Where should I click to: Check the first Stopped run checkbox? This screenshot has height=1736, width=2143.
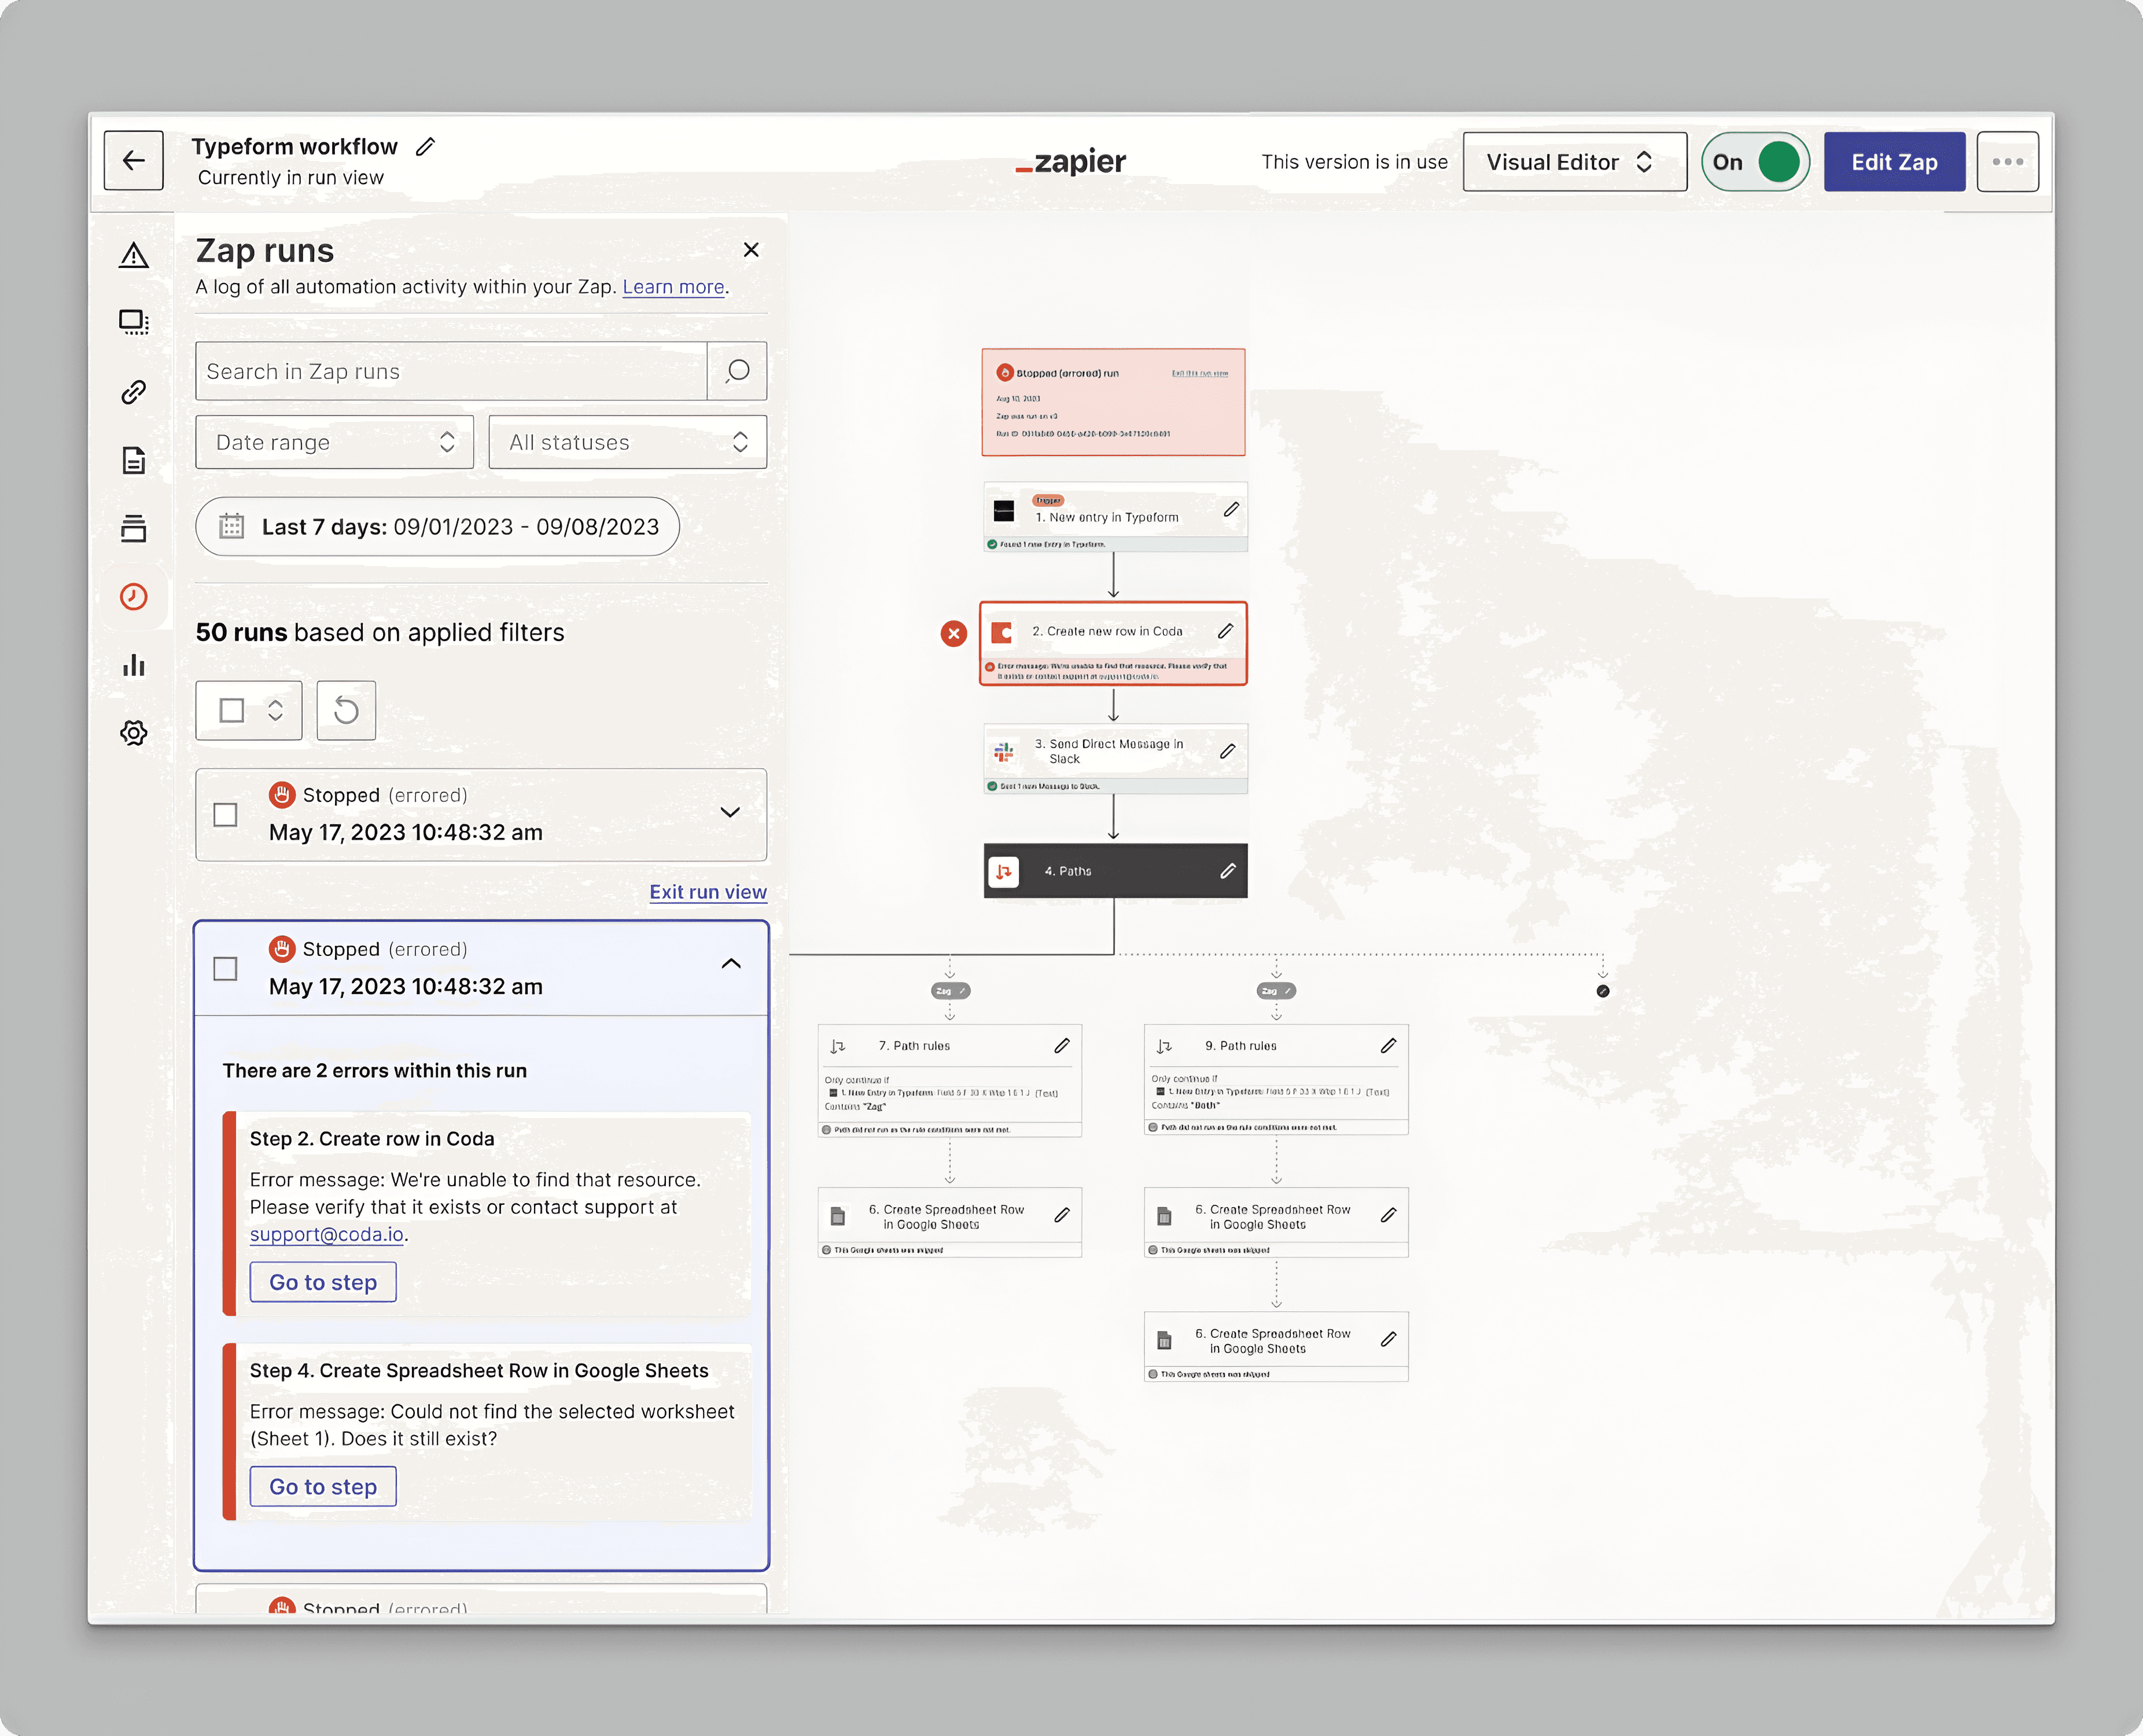point(226,815)
